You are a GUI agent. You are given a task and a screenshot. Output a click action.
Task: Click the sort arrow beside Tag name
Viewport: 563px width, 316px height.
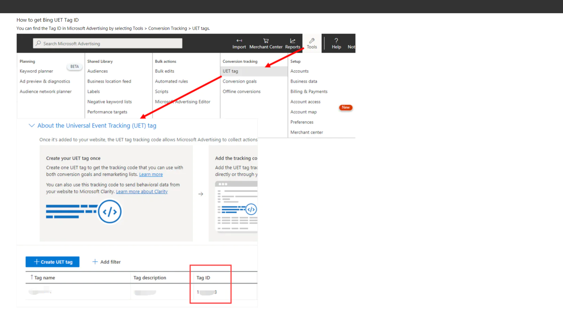coord(32,277)
